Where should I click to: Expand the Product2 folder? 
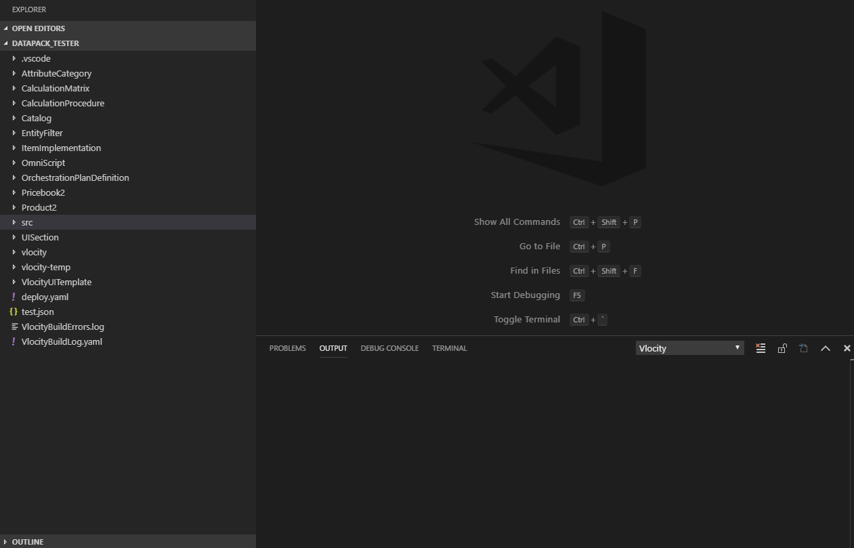128,207
